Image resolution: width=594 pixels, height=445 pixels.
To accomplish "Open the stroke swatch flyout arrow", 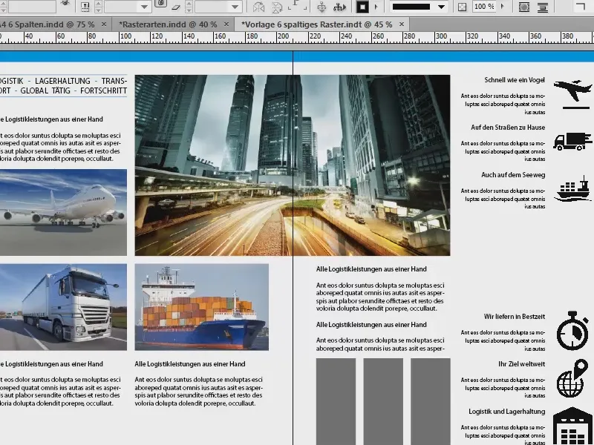I will pos(376,7).
